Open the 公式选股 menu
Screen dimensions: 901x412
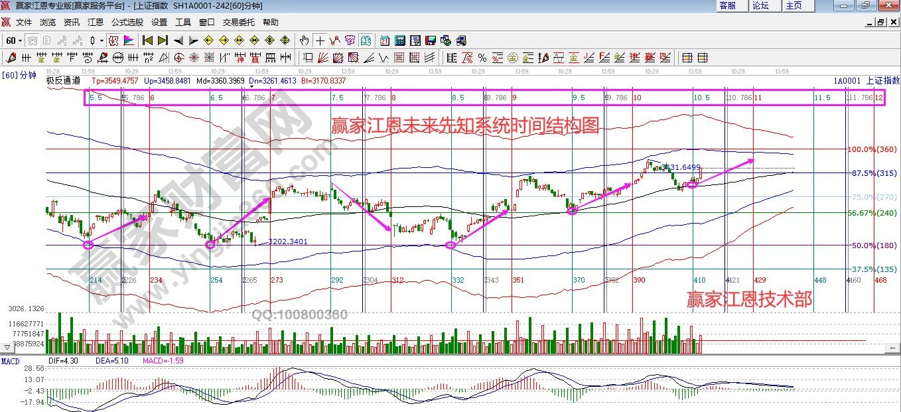tap(127, 22)
